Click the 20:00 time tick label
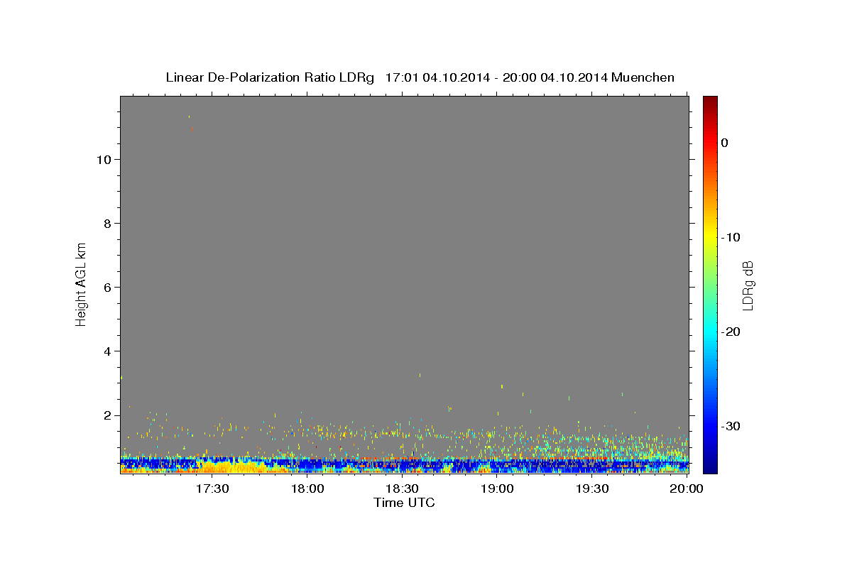This screenshot has height=568, width=852. pyautogui.click(x=687, y=488)
